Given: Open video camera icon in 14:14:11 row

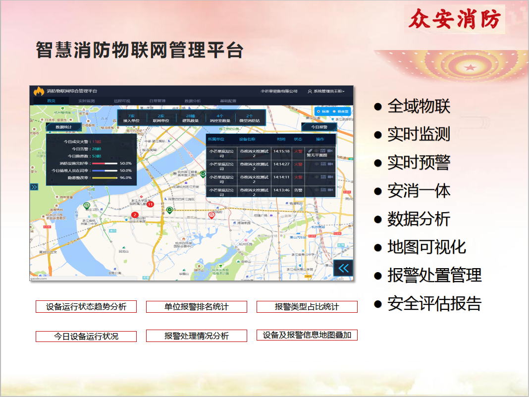Looking at the screenshot, I should pyautogui.click(x=330, y=176).
